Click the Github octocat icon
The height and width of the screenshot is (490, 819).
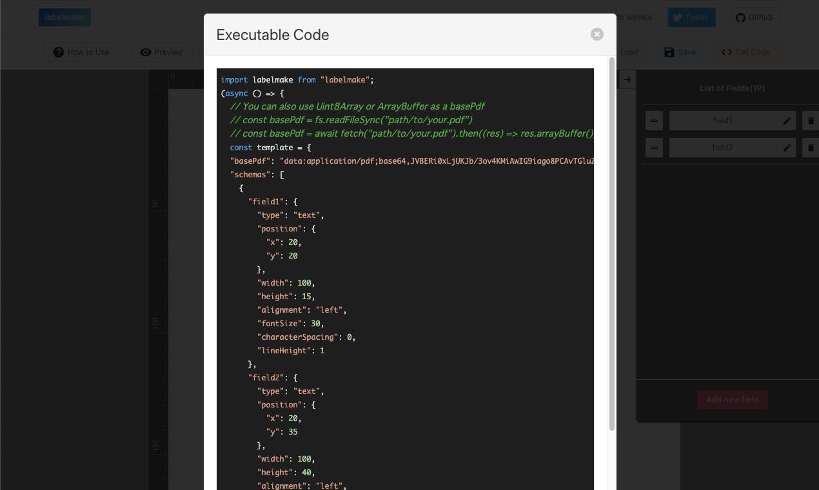[740, 17]
